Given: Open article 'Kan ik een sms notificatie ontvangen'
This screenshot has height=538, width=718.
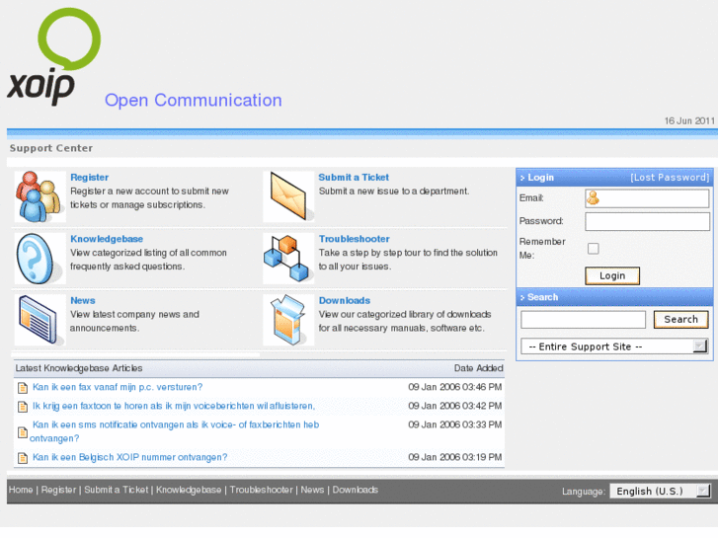Looking at the screenshot, I should point(175,431).
